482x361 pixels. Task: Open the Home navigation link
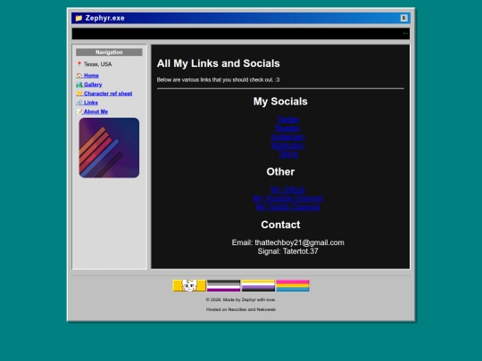pyautogui.click(x=91, y=76)
